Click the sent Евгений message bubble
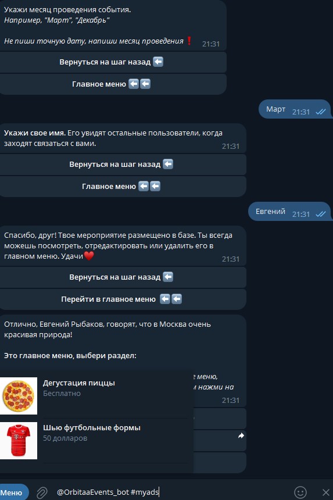Screen dimensions: 333x500 pyautogui.click(x=289, y=212)
